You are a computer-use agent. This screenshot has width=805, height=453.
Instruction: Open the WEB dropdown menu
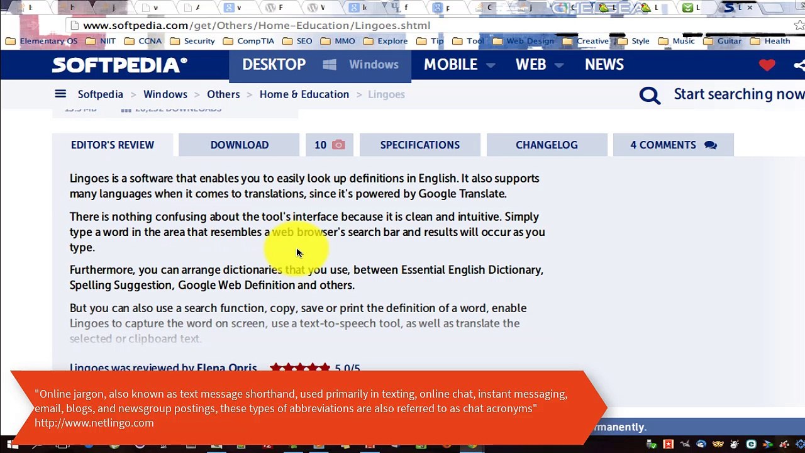tap(540, 65)
